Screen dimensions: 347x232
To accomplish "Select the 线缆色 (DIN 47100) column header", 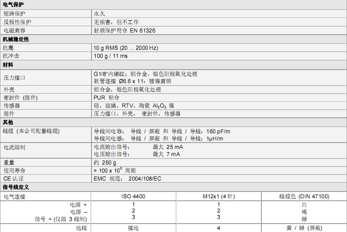I will pos(304,196).
